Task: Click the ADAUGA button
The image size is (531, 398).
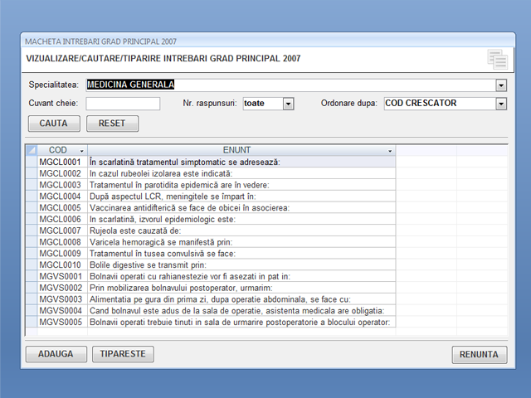Action: pos(56,354)
